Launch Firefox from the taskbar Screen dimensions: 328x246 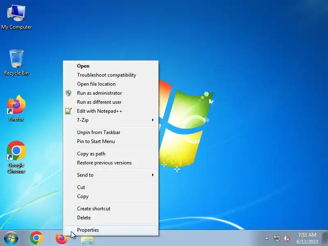pos(62,239)
